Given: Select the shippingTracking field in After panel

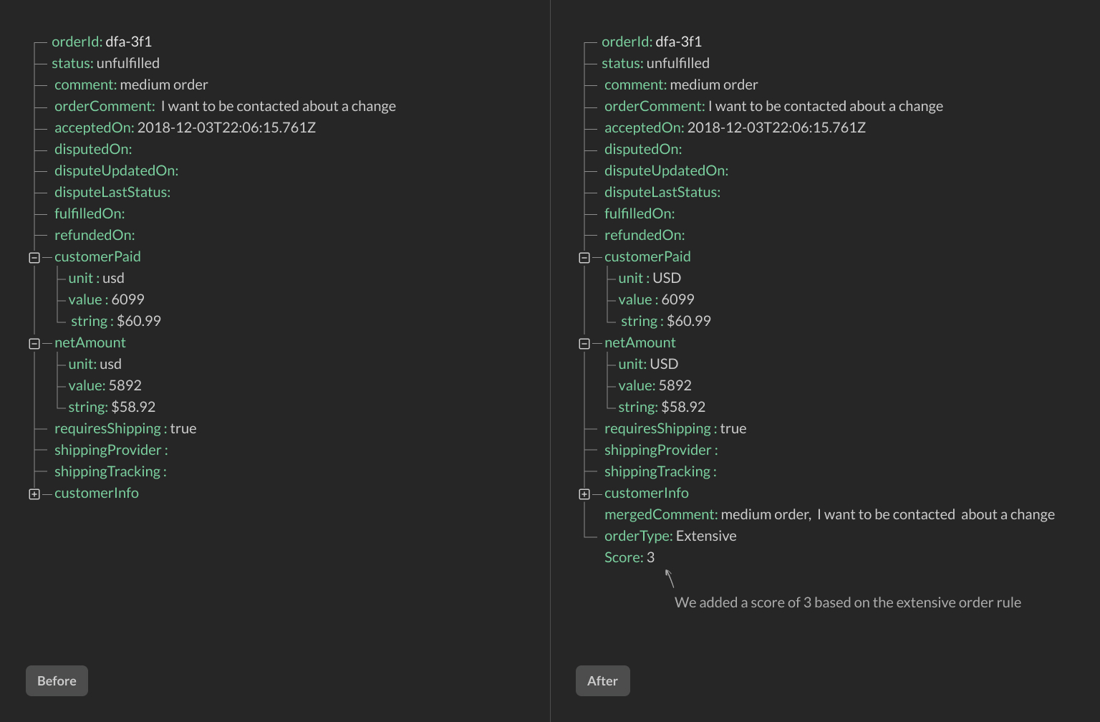Looking at the screenshot, I should pos(659,471).
